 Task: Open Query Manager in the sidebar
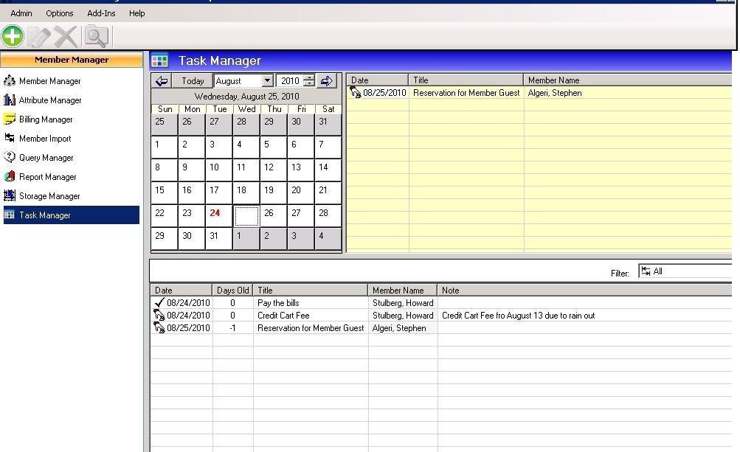point(46,158)
